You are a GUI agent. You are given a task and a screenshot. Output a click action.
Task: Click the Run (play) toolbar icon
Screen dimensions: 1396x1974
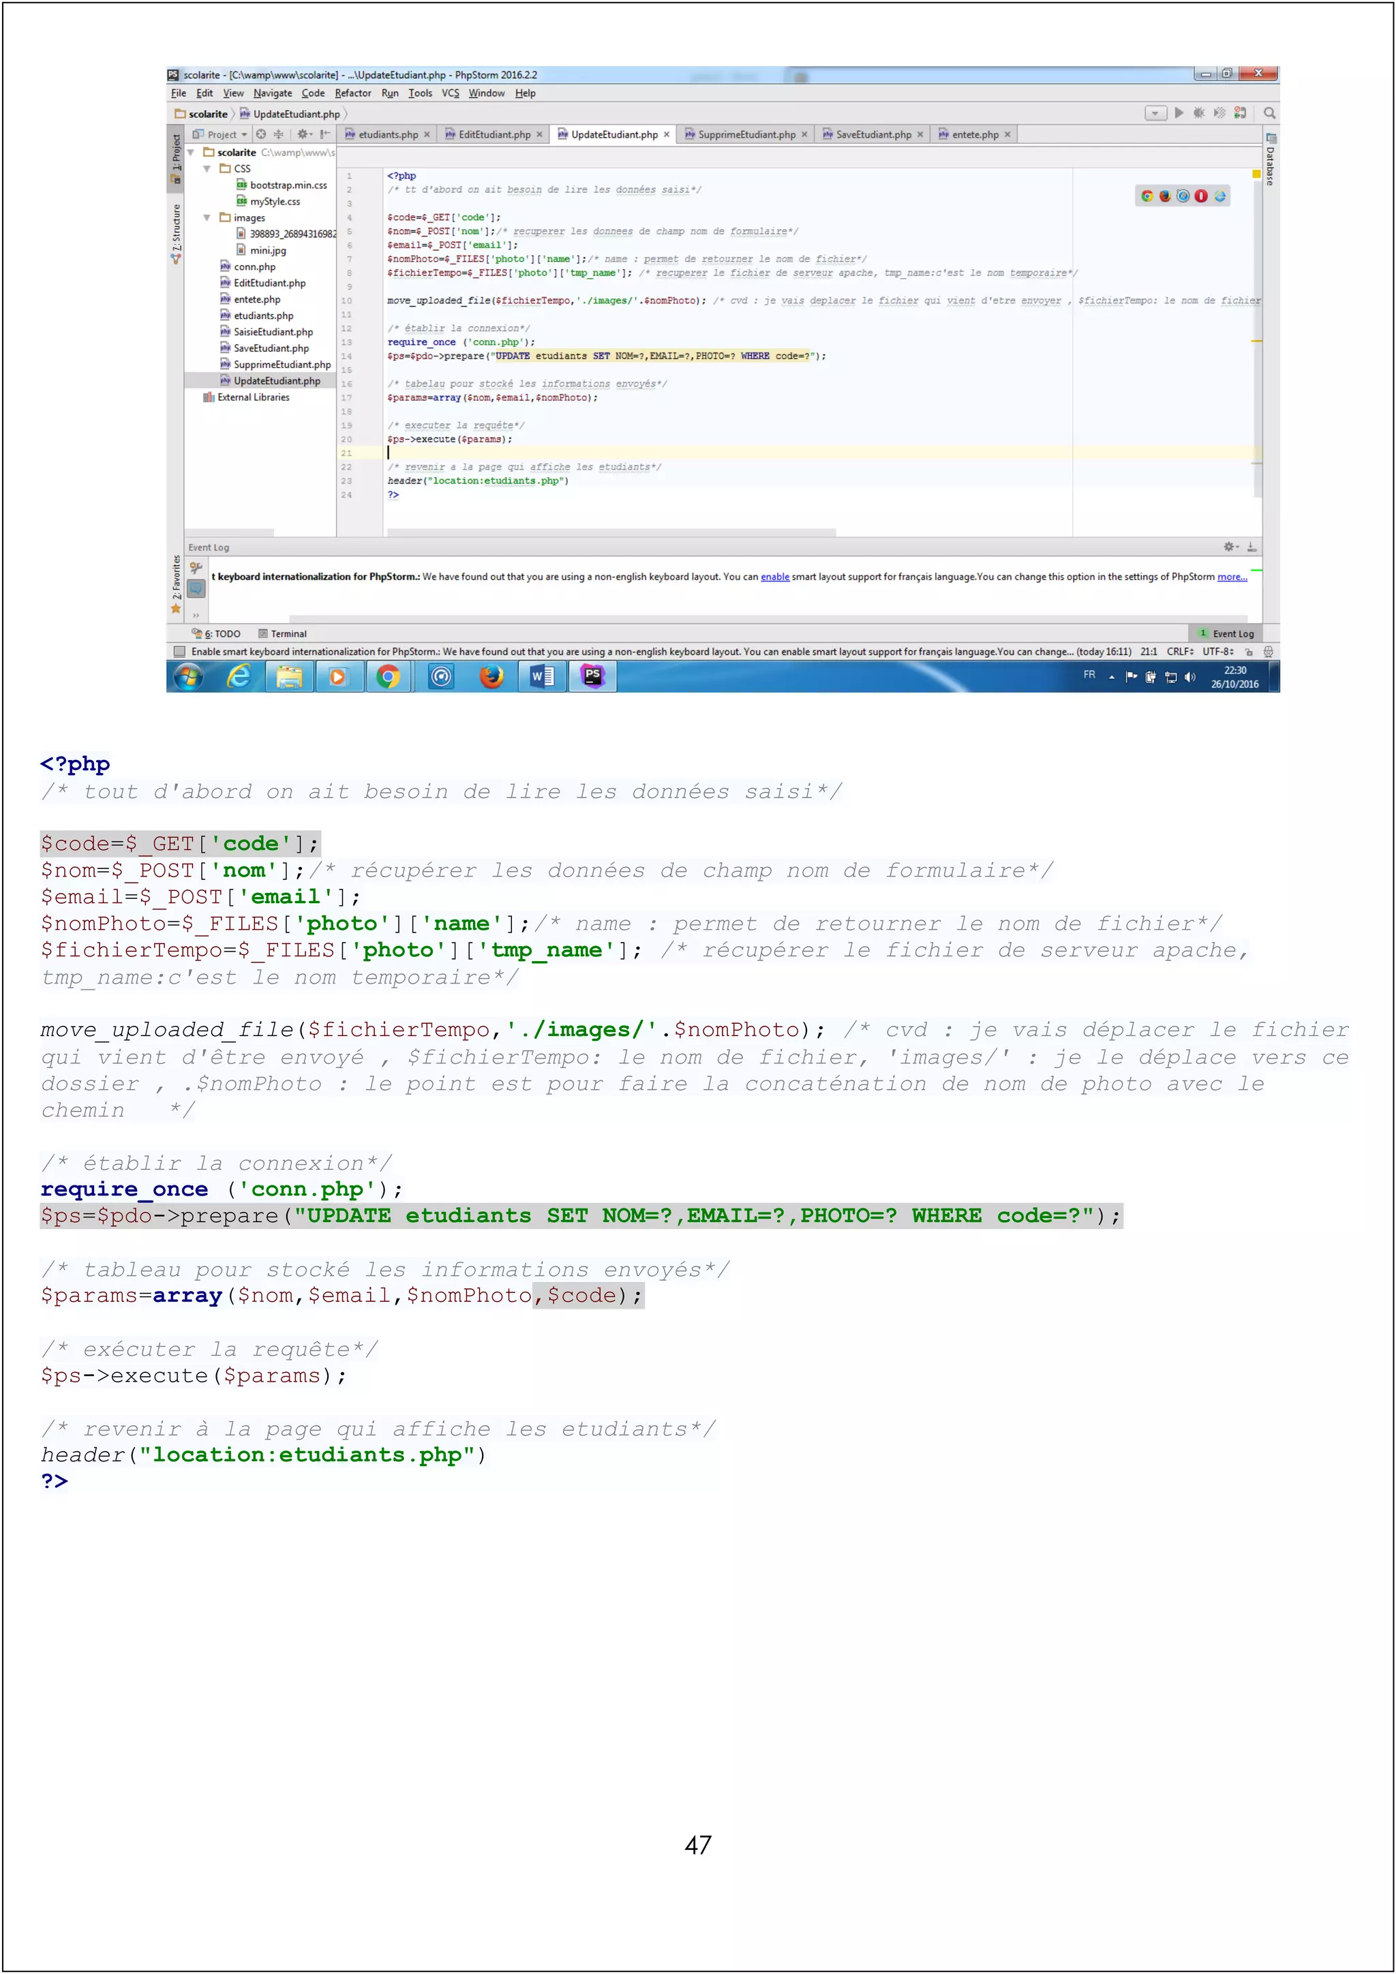1179,112
